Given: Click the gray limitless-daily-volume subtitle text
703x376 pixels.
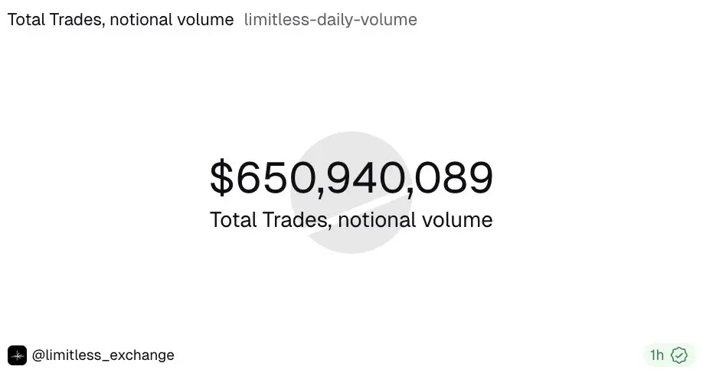Looking at the screenshot, I should (x=331, y=20).
